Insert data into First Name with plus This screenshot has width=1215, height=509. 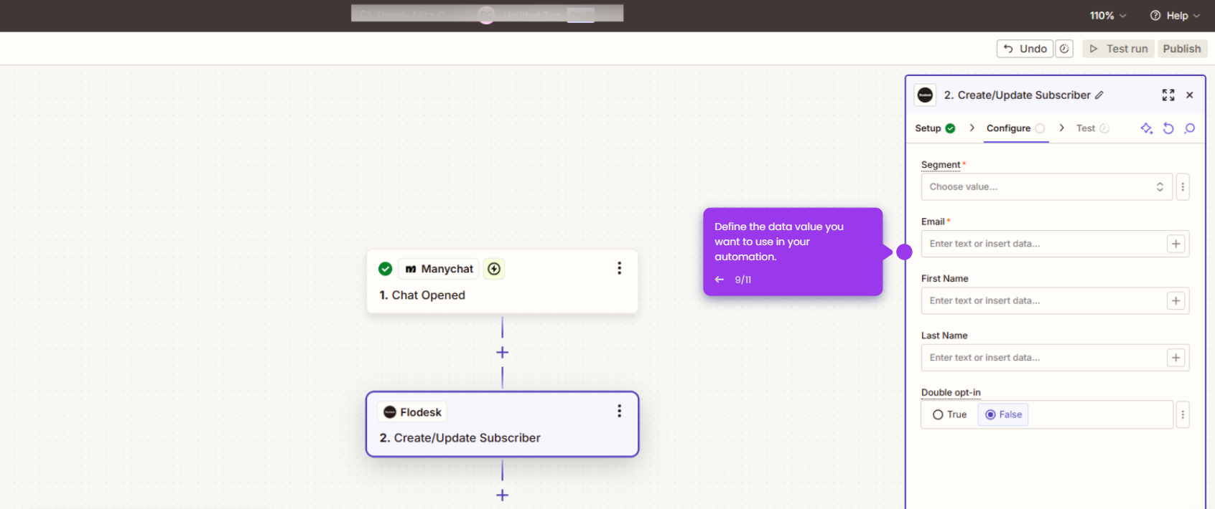coord(1176,301)
